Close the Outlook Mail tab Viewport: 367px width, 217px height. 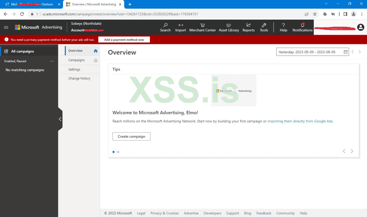pos(59,4)
